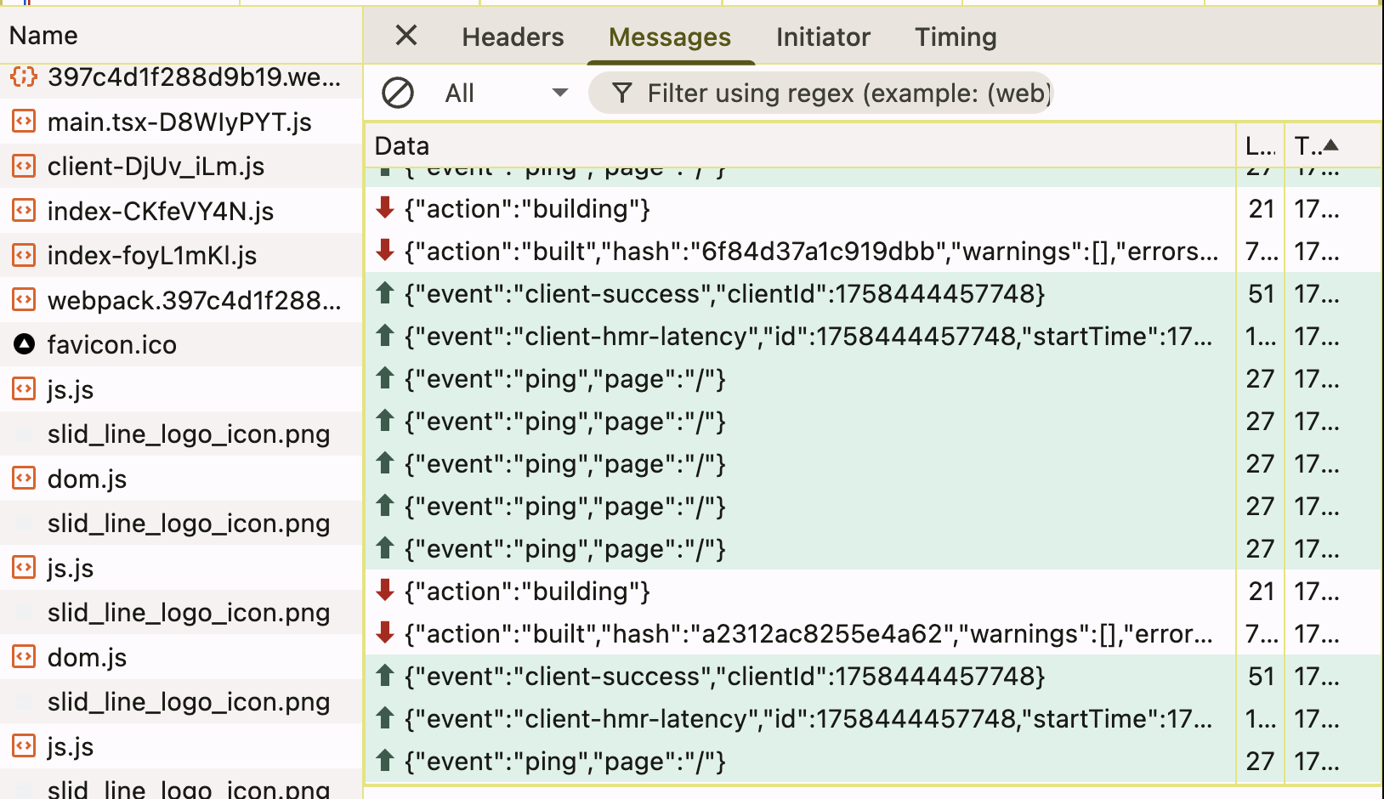Viewport: 1384px width, 799px height.
Task: Select the client-DjUv_iLm.js request
Action: click(x=156, y=167)
